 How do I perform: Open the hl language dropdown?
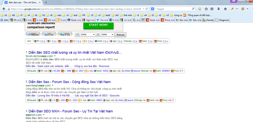coord(88,34)
